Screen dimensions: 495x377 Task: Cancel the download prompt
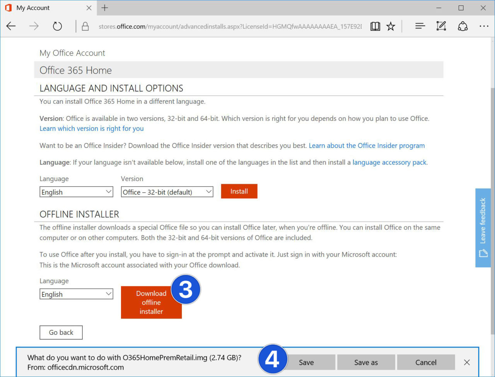click(426, 362)
